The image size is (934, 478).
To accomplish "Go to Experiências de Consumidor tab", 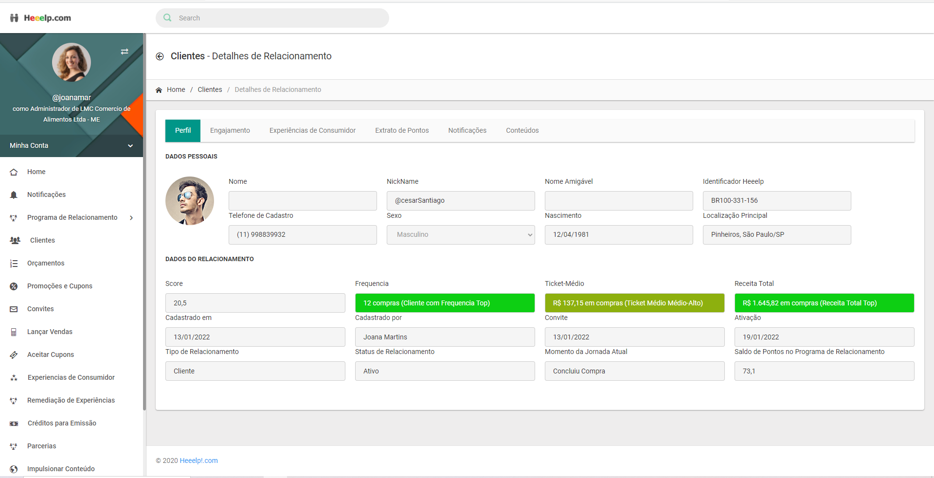I will click(312, 131).
